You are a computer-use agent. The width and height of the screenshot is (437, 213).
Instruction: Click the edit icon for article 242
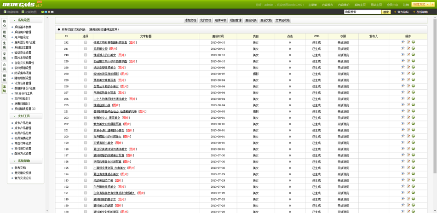point(408,42)
